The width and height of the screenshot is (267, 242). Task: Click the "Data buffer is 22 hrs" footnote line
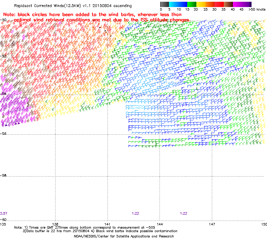click(x=100, y=231)
